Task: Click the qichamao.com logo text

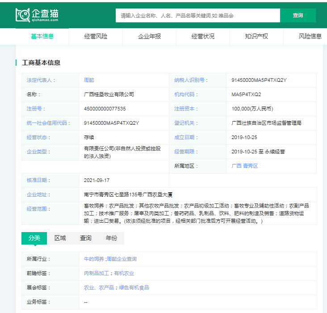Action: [45, 20]
